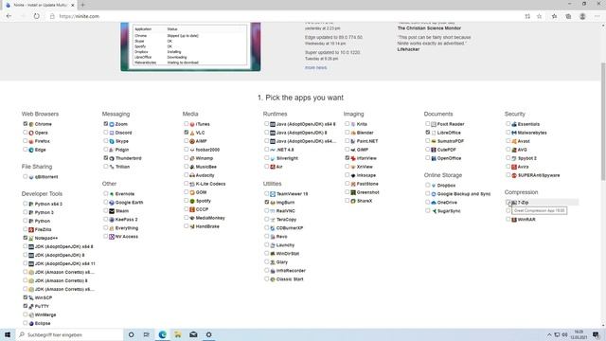Click the VLC cone icon
This screenshot has height=341, width=606.
coord(192,133)
